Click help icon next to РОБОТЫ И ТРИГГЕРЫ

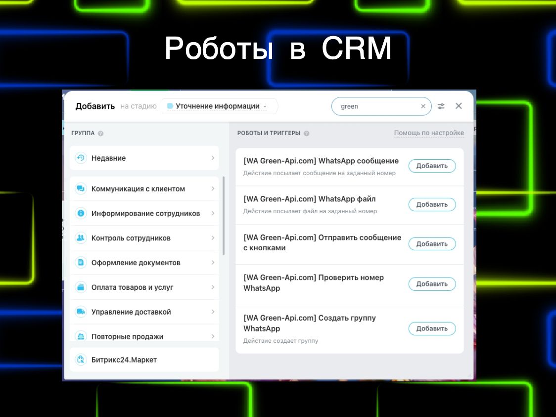pyautogui.click(x=306, y=134)
